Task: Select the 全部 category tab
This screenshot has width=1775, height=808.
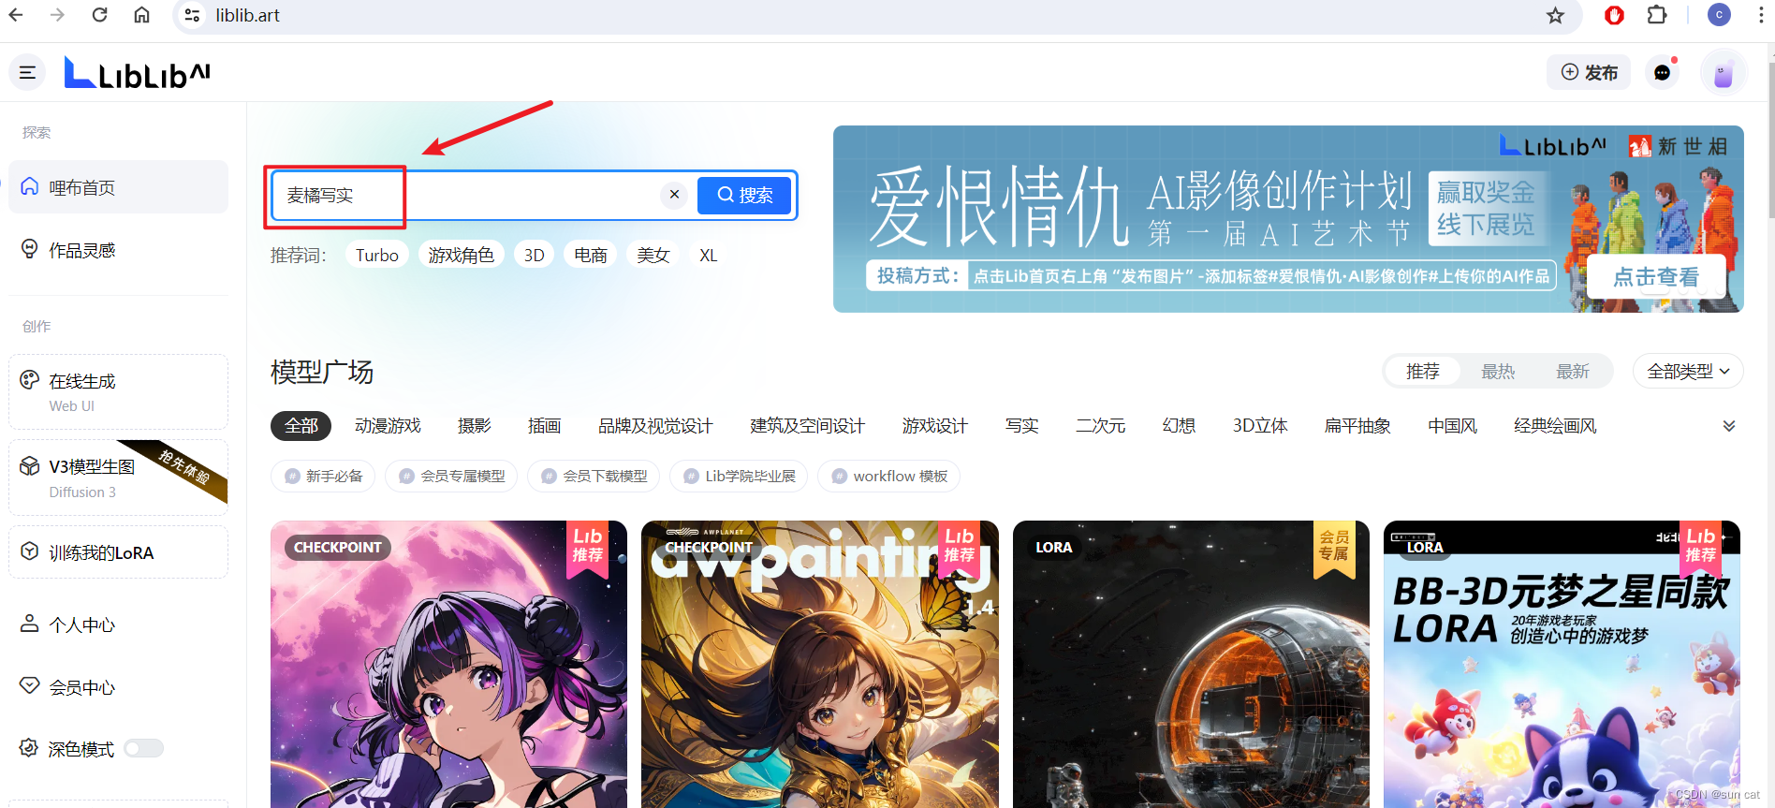Action: click(x=301, y=426)
